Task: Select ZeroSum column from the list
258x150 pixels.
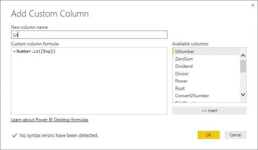Action: coord(184,59)
